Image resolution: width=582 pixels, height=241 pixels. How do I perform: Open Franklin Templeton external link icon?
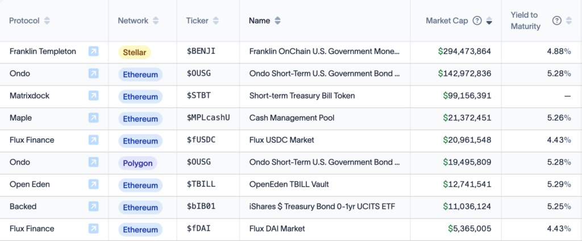[x=94, y=52]
